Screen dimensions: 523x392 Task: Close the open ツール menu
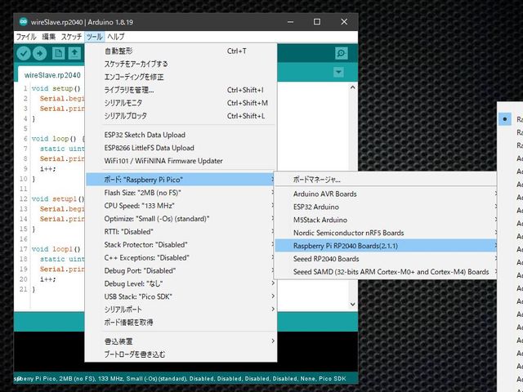(95, 37)
